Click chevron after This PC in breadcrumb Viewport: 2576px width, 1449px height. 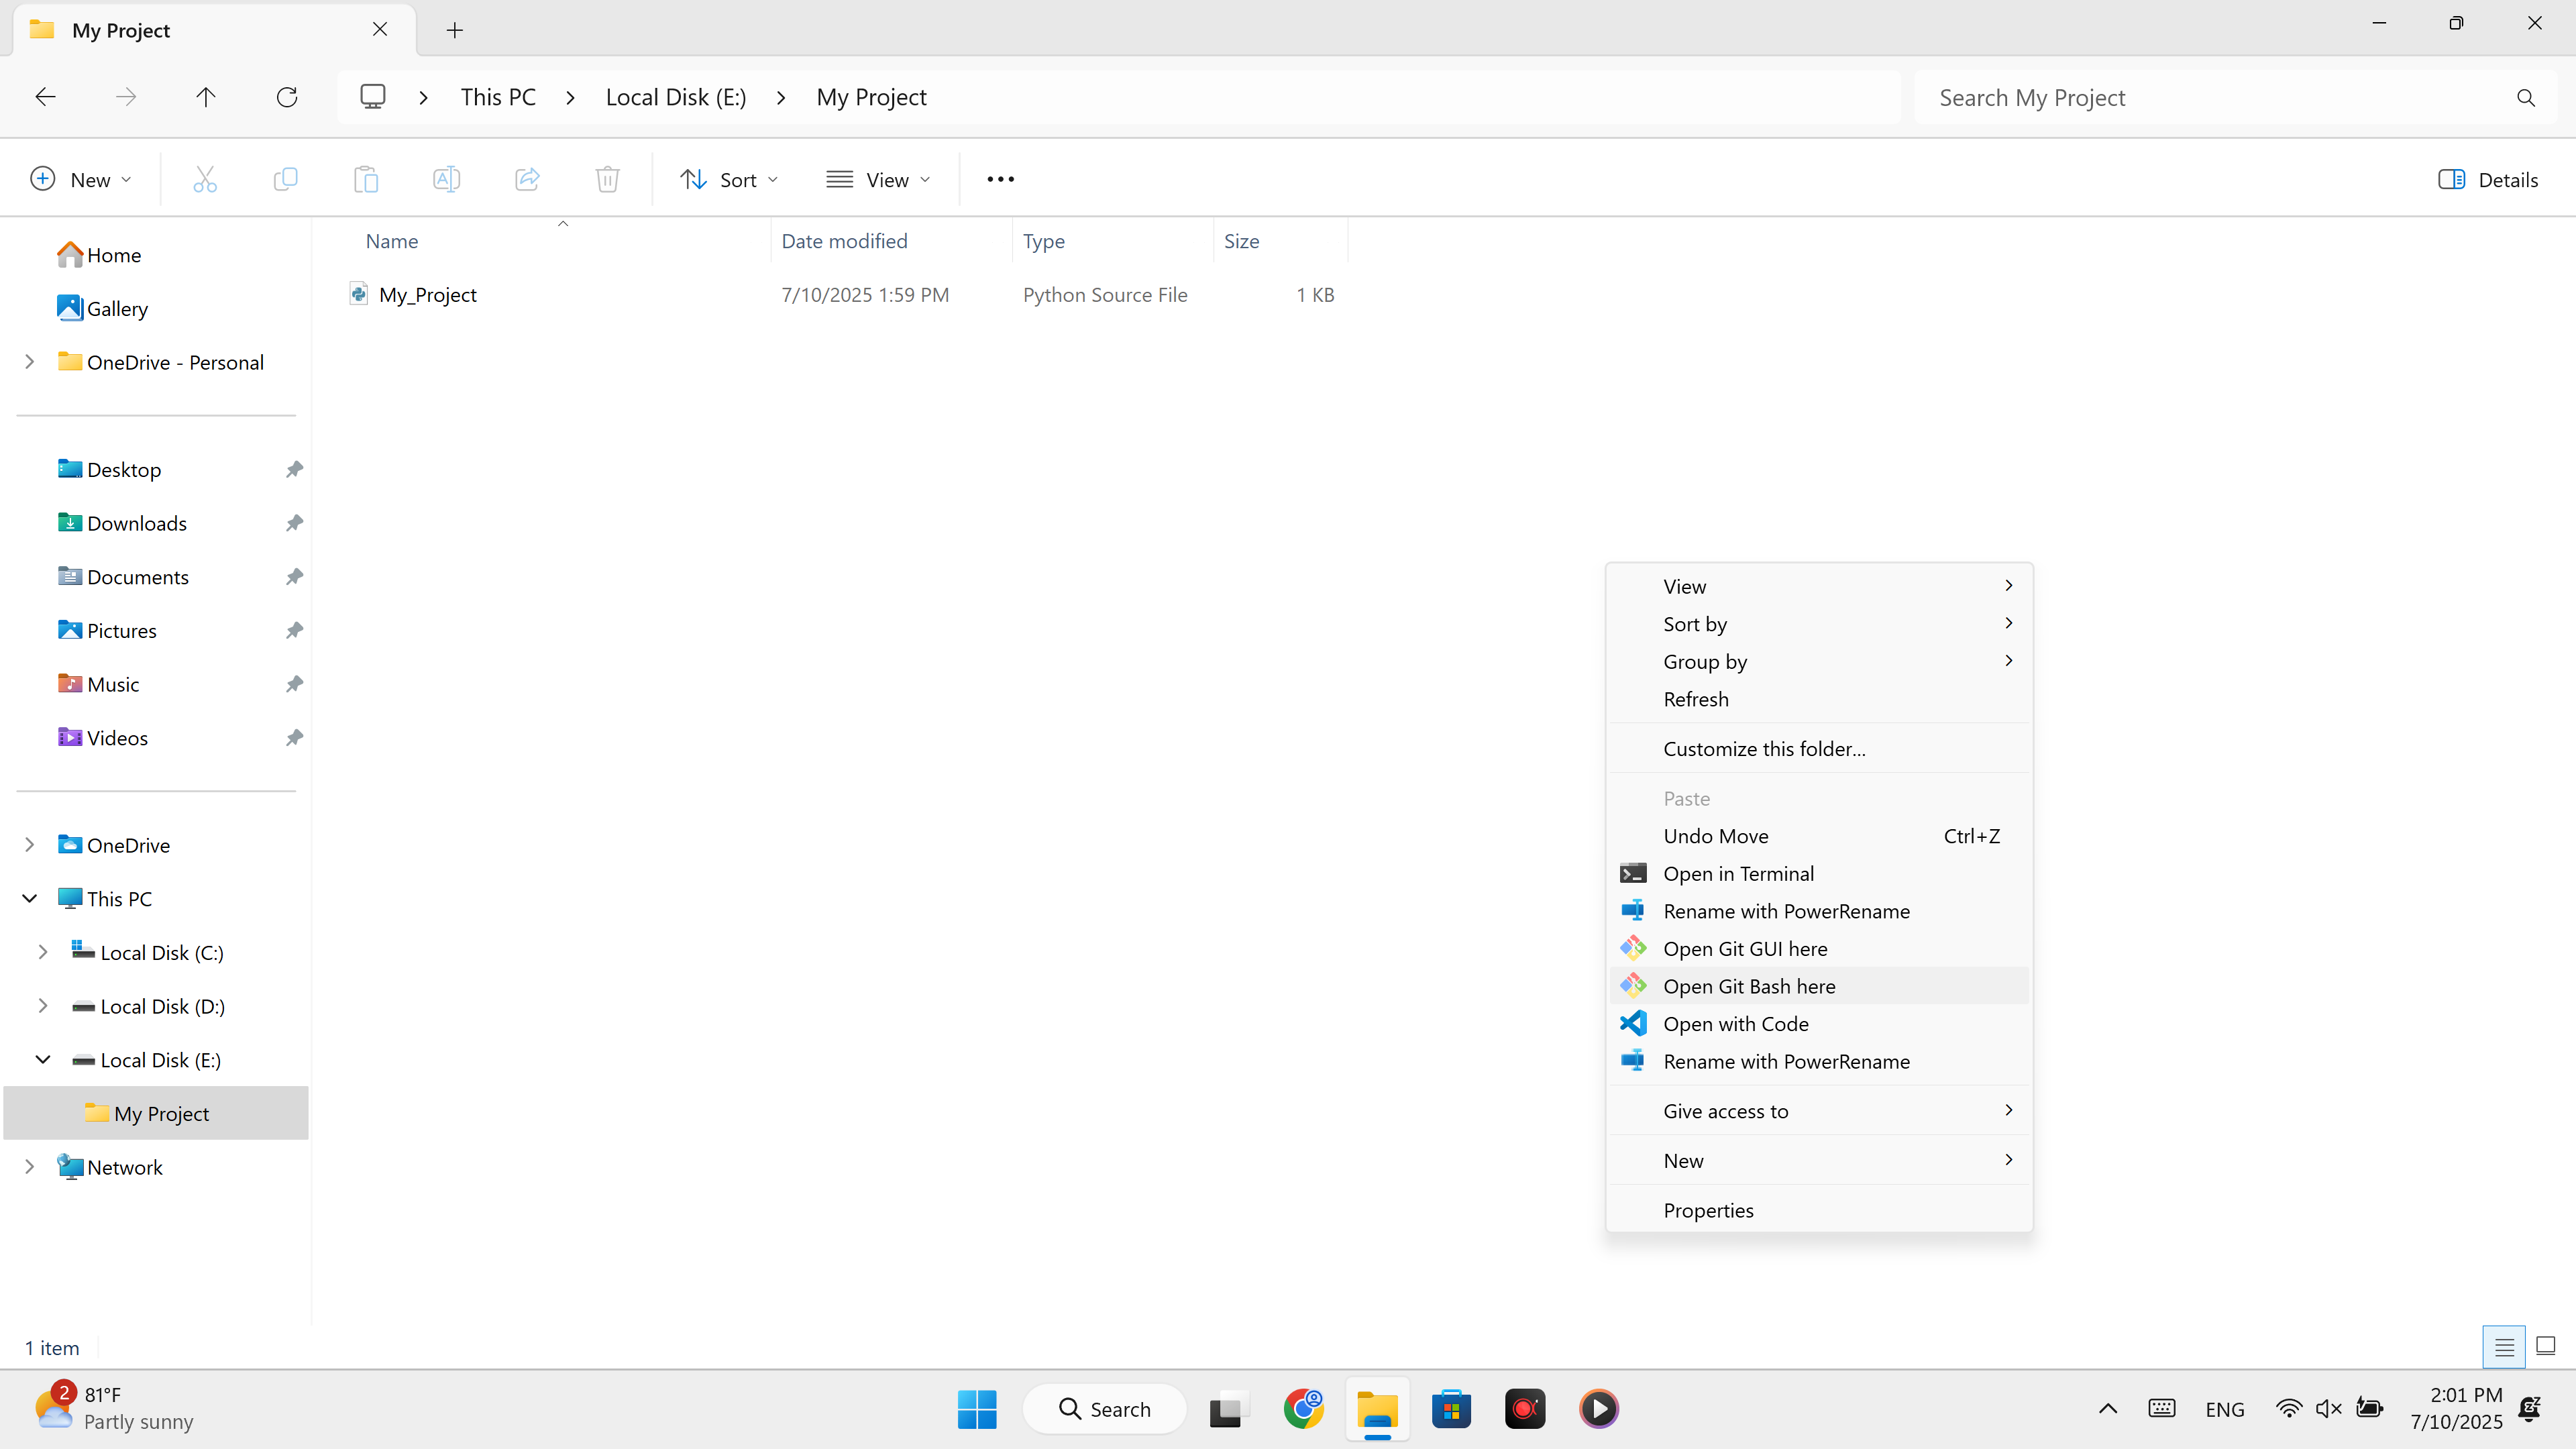570,98
